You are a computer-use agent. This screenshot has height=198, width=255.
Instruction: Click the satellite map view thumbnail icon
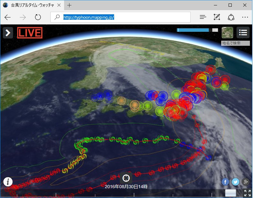(227, 33)
